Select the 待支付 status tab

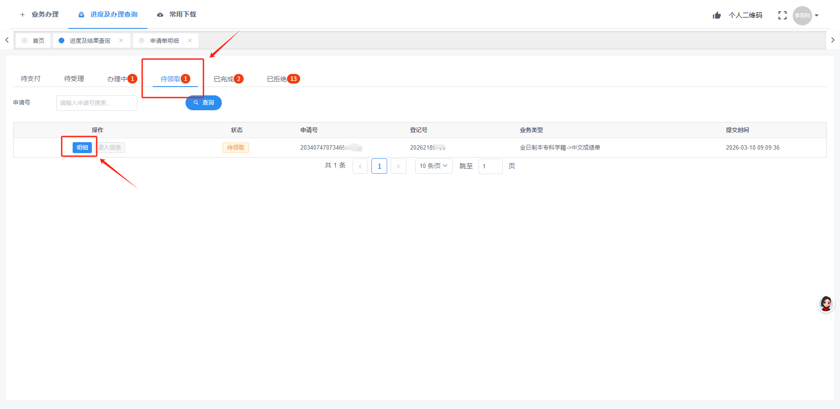(x=31, y=79)
